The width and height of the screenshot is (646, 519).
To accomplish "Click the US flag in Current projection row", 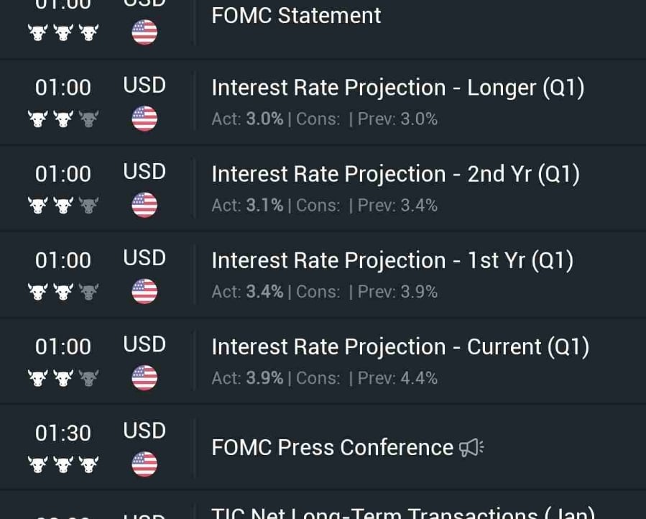I will [x=144, y=377].
